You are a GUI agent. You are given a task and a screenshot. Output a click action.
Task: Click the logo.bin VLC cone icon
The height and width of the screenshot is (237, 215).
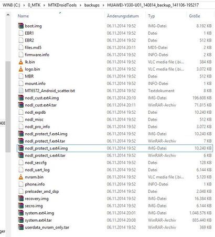(x=20, y=69)
